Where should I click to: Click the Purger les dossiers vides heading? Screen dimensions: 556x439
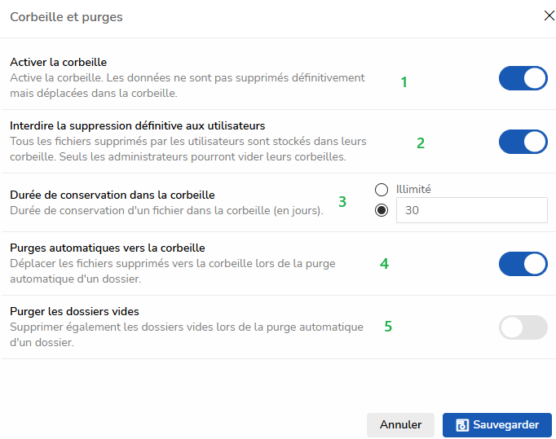(x=74, y=311)
